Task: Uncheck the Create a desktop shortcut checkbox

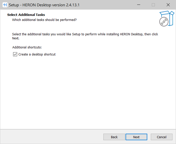Action: (15, 54)
